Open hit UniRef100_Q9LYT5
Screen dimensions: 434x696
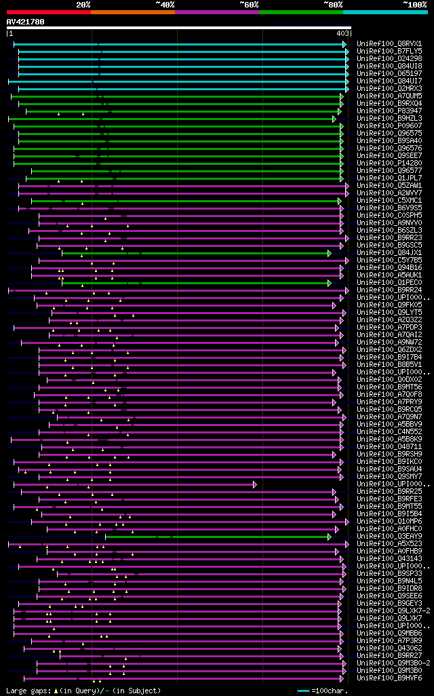tap(389, 313)
